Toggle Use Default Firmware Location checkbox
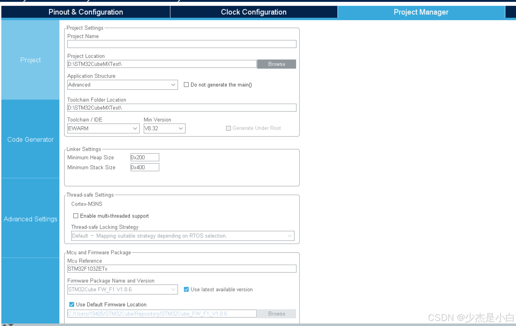516x326 pixels. [x=72, y=305]
